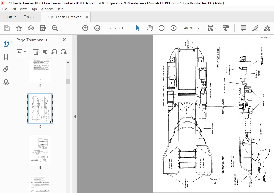Click the scrolling read mode icon
Viewport: 274px width, 193px height.
226,28
